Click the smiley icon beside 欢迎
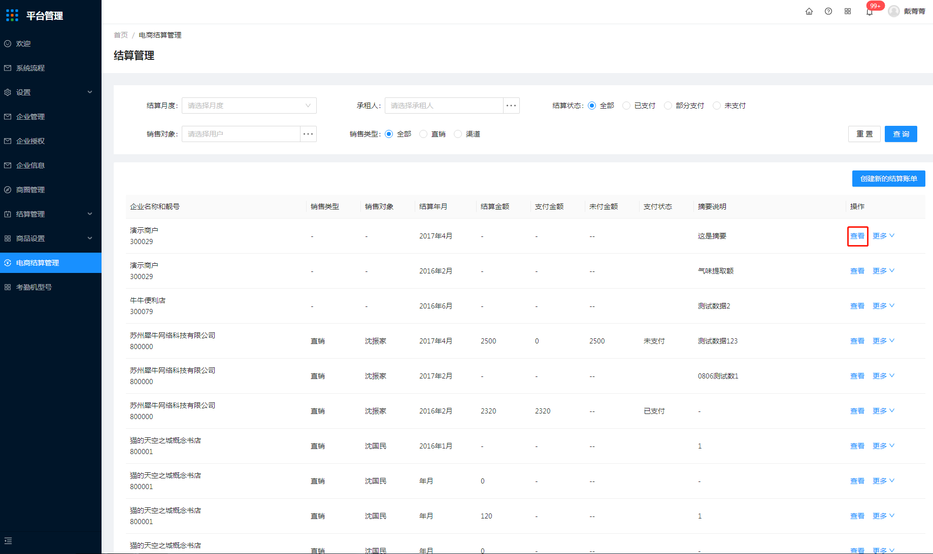This screenshot has width=933, height=554. (x=8, y=44)
